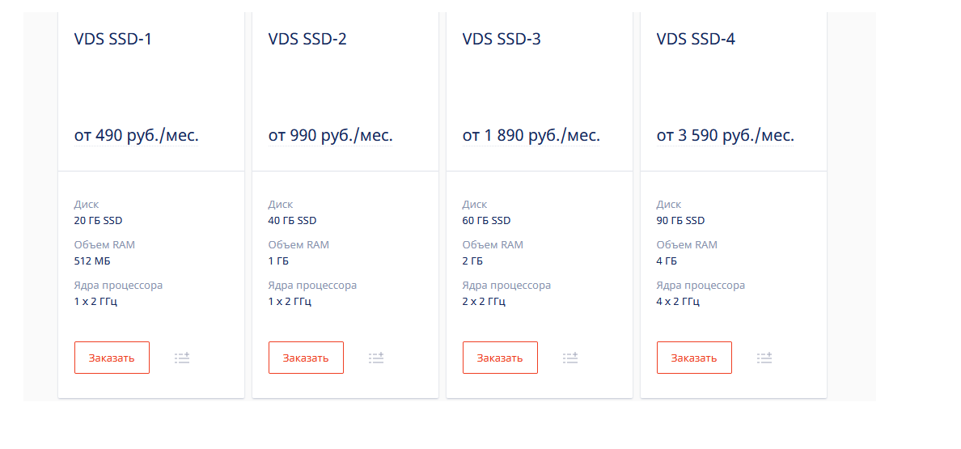Open the VDS SSD-4 plan title
Viewport: 961px width, 449px height.
click(696, 39)
